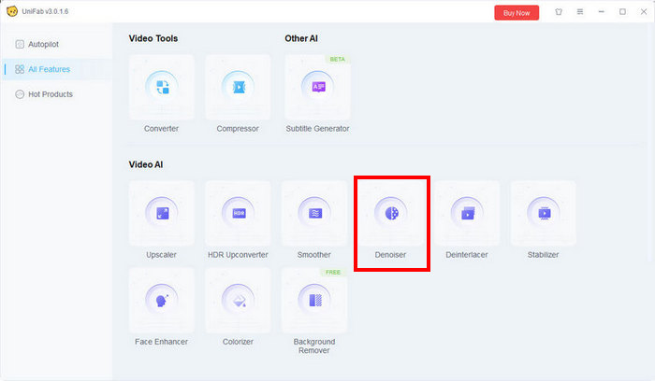Open the Colorizer tool

coord(238,301)
